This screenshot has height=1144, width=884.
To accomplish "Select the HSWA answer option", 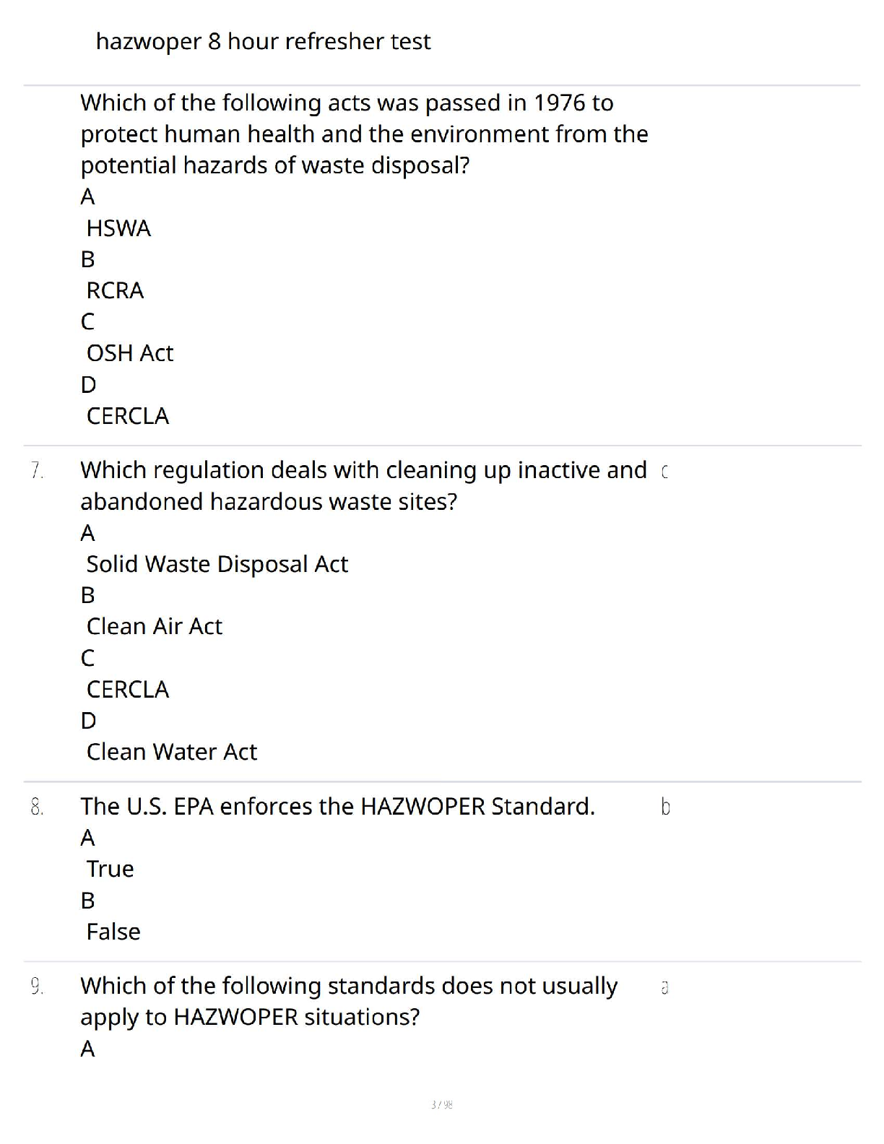I will pyautogui.click(x=118, y=228).
